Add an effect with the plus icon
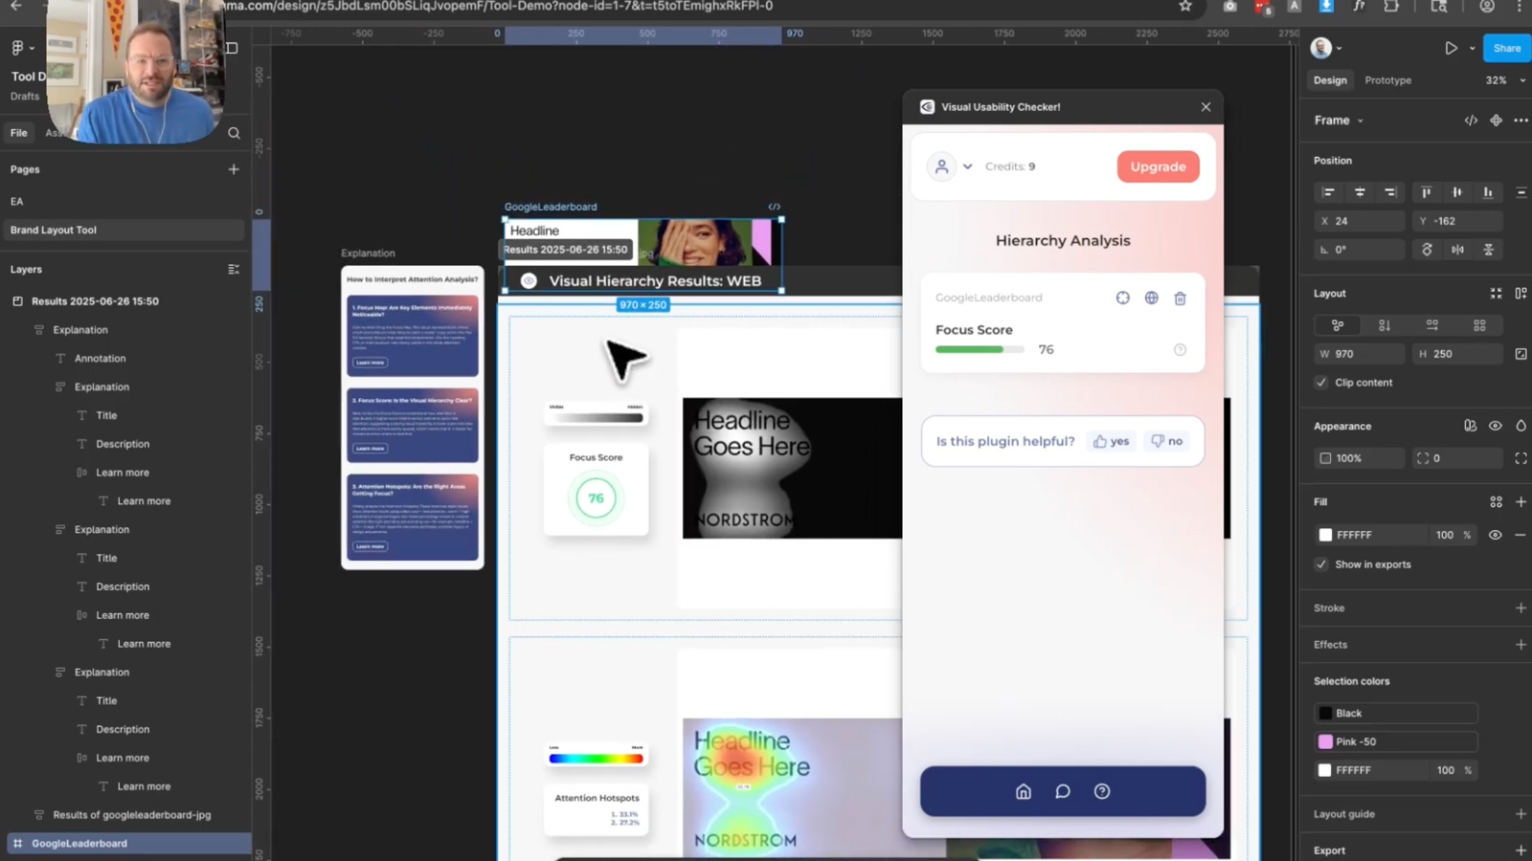Image resolution: width=1532 pixels, height=861 pixels. 1521,645
